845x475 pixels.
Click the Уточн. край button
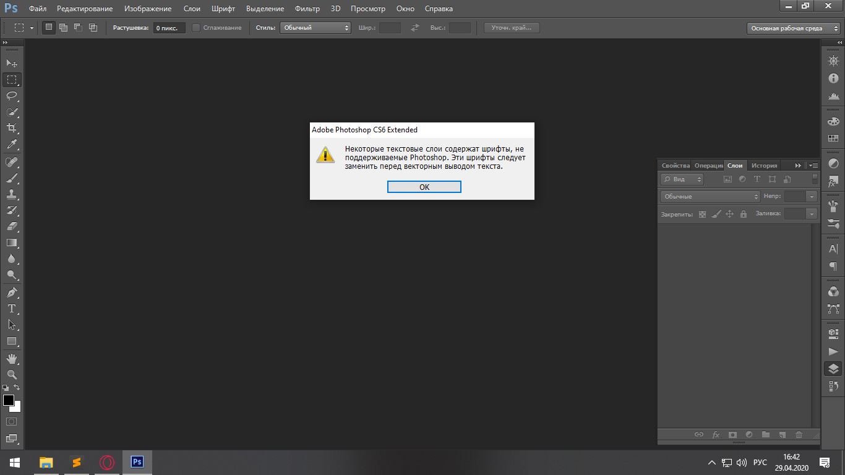tap(512, 28)
